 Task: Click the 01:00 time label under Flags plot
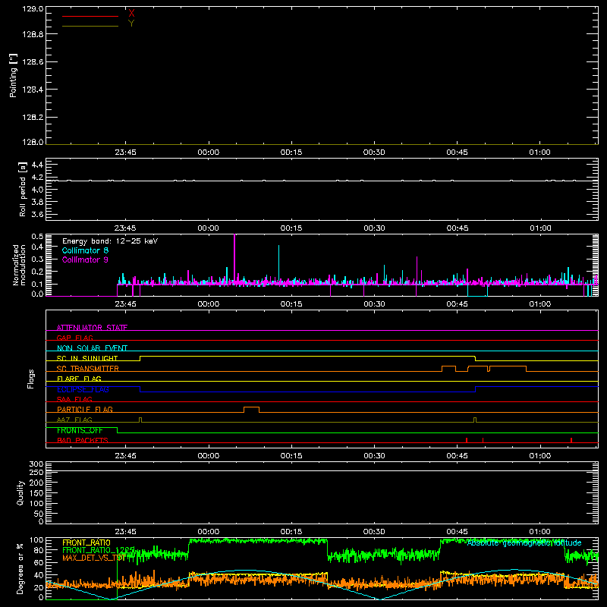[540, 456]
